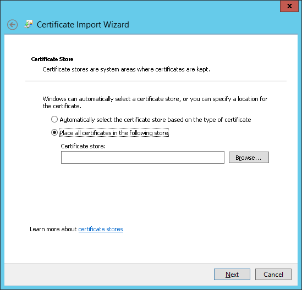The width and height of the screenshot is (302, 290).
Task: Continue with the Next button
Action: 232,275
